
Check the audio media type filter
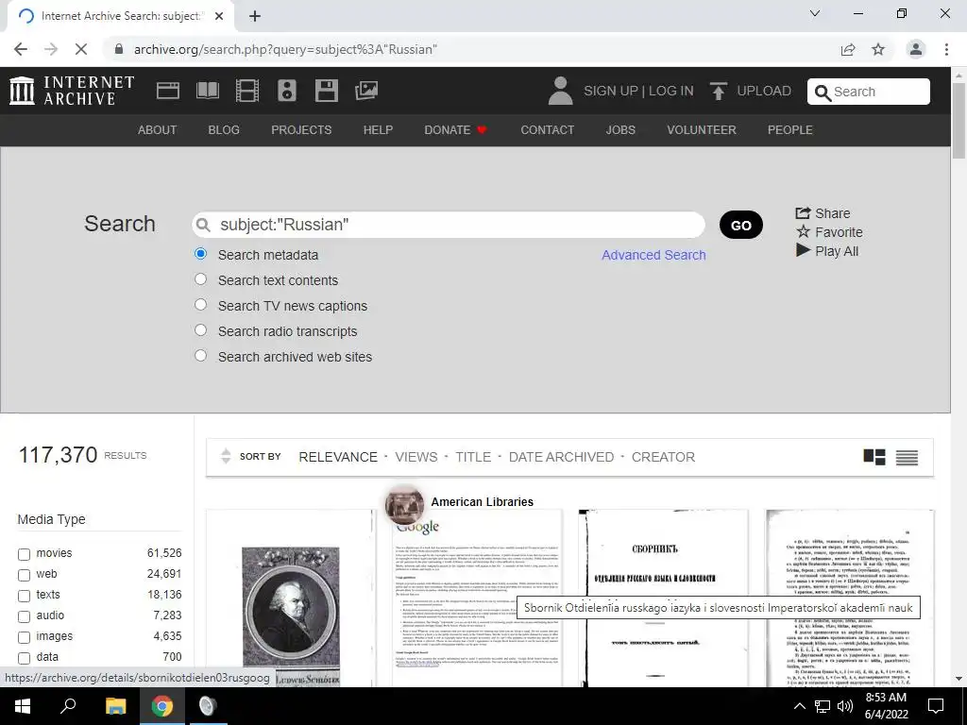point(24,616)
